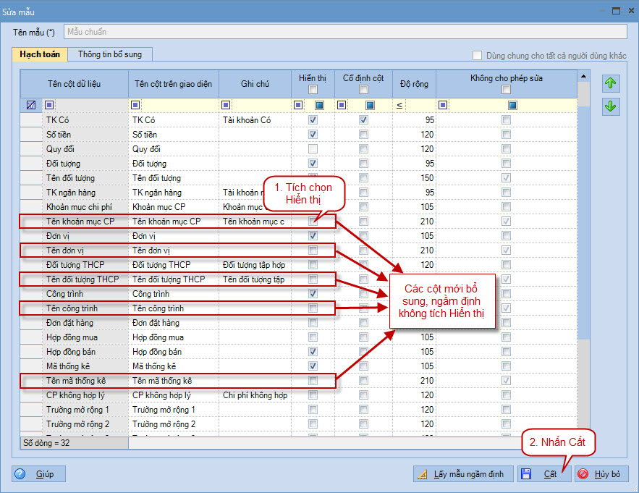Image resolution: width=639 pixels, height=493 pixels.
Task: Tick Không cho phép sửa for Đơn vị
Action: click(506, 236)
